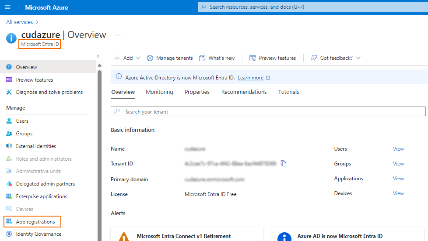Click the Microsoft Azure home title

46,7
